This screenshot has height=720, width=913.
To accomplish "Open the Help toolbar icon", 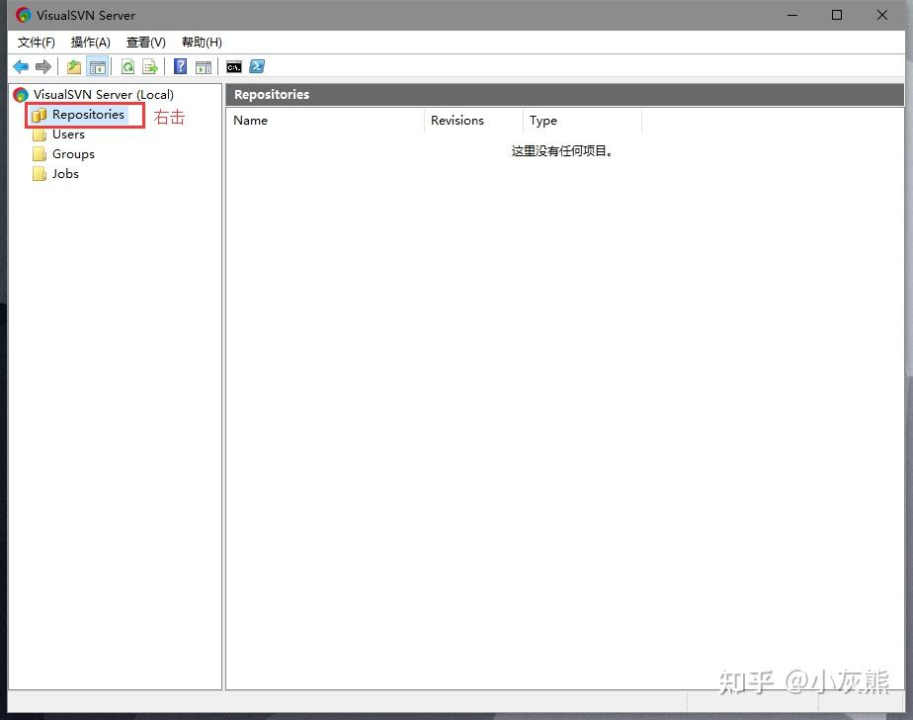I will [x=179, y=66].
